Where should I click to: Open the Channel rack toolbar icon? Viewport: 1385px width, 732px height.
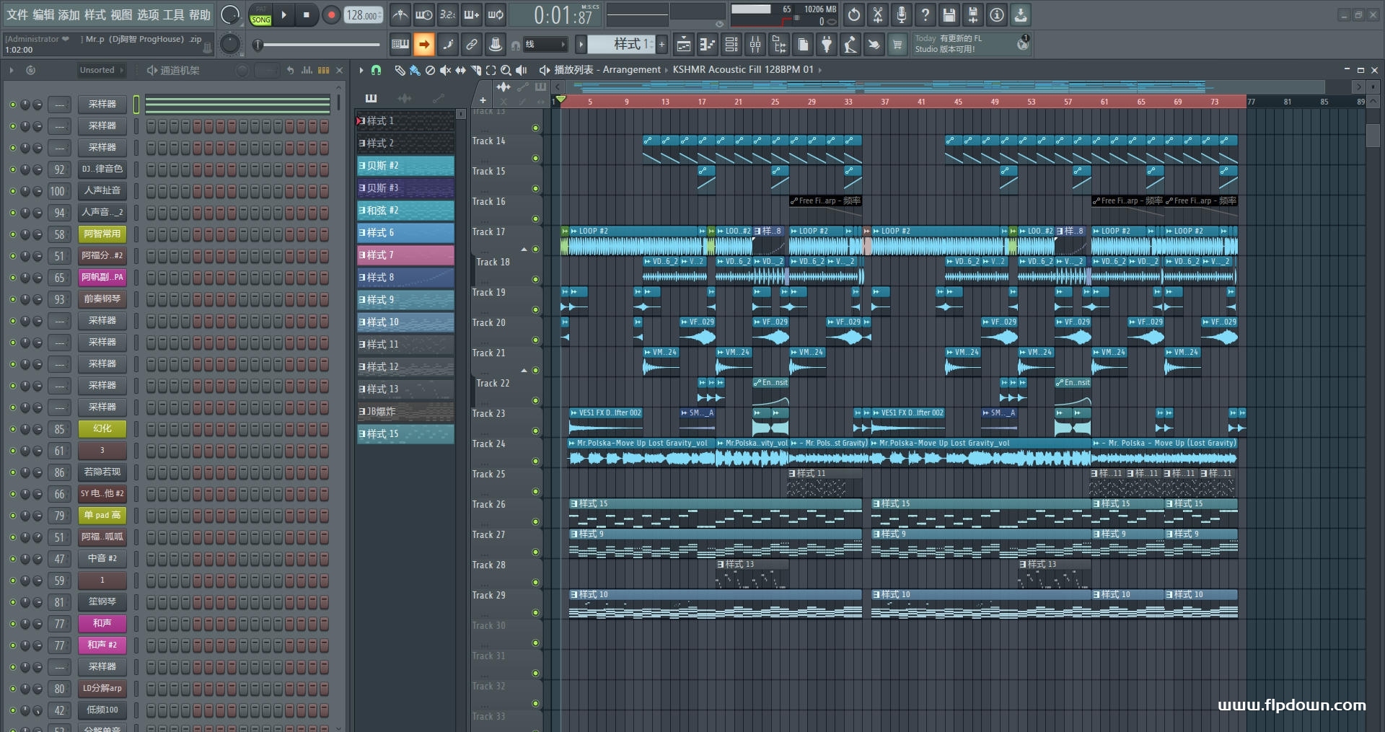[x=731, y=45]
